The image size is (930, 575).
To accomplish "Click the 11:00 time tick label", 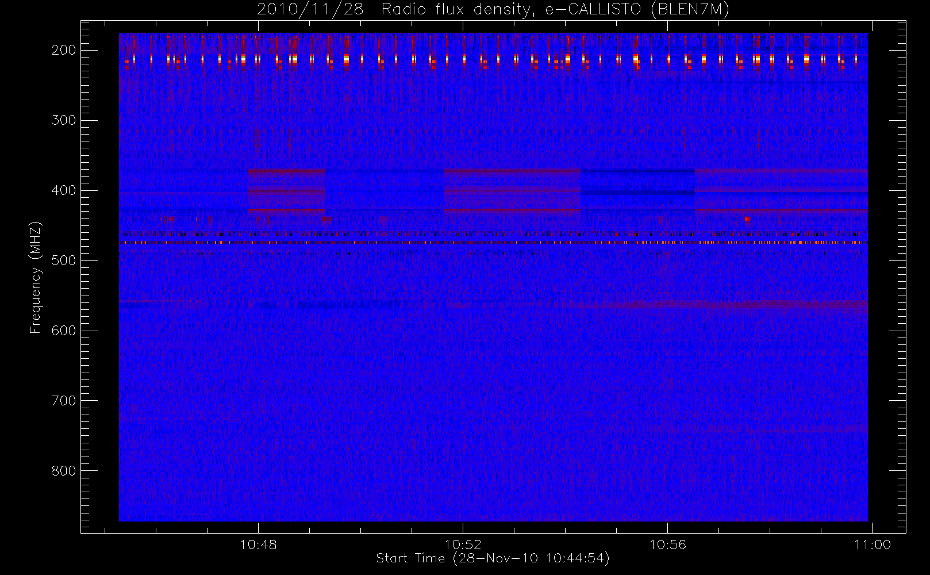I will [873, 545].
